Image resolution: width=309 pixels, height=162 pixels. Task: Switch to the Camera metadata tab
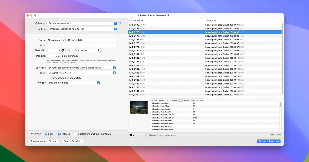coord(174,100)
